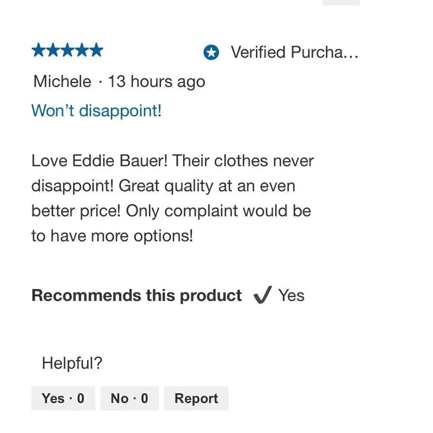Click the truncated "Verified Purcha..." label
Screen dimensions: 433x433
coord(294,52)
